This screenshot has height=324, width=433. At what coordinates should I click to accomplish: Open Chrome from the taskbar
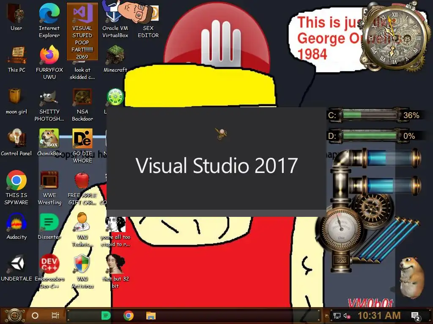click(129, 316)
